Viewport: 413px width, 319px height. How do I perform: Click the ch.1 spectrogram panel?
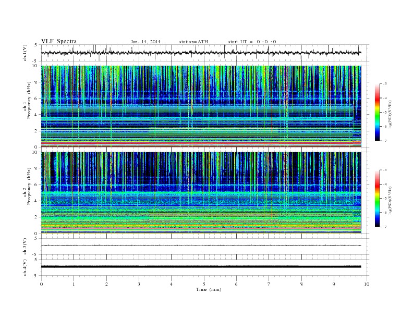(201, 106)
